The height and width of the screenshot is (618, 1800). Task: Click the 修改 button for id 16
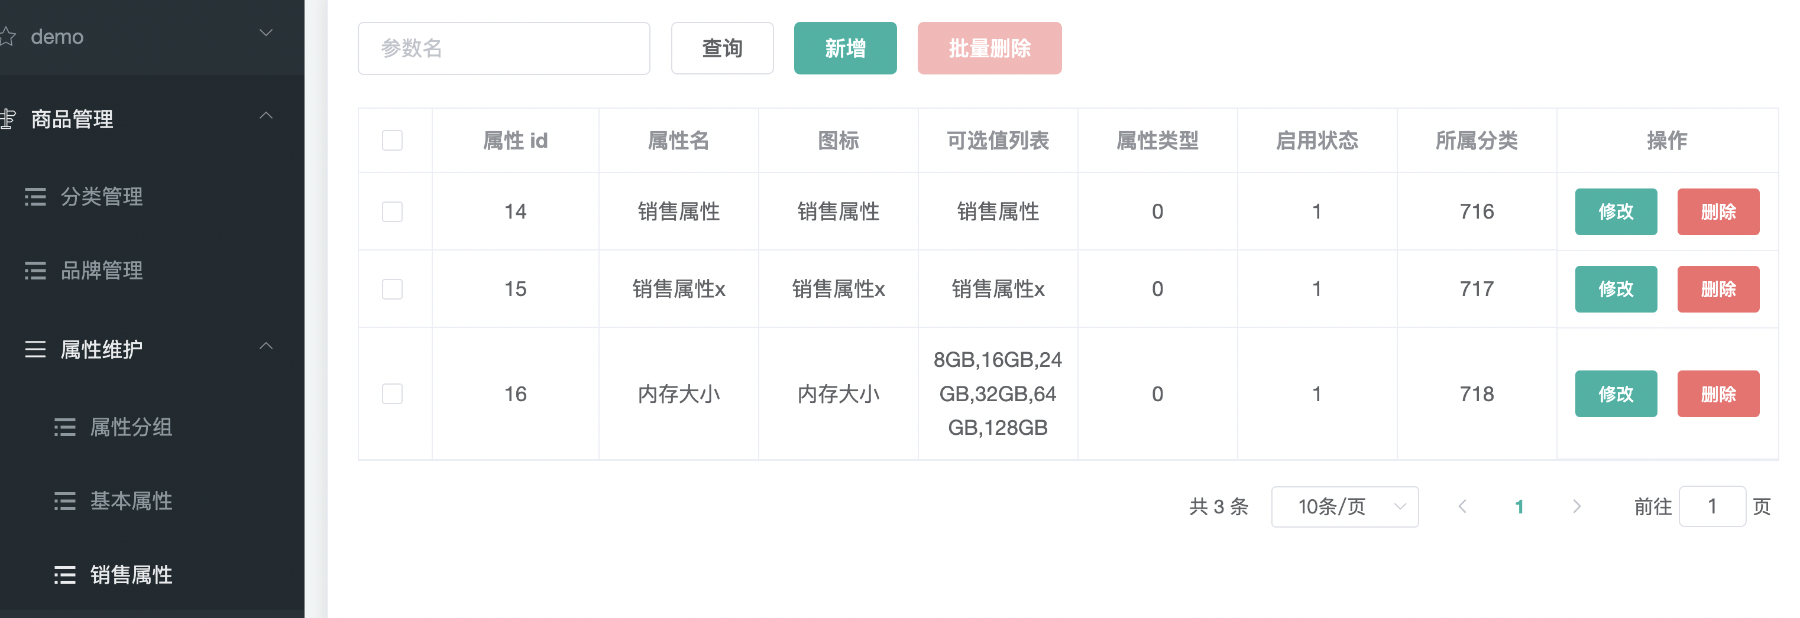point(1615,394)
